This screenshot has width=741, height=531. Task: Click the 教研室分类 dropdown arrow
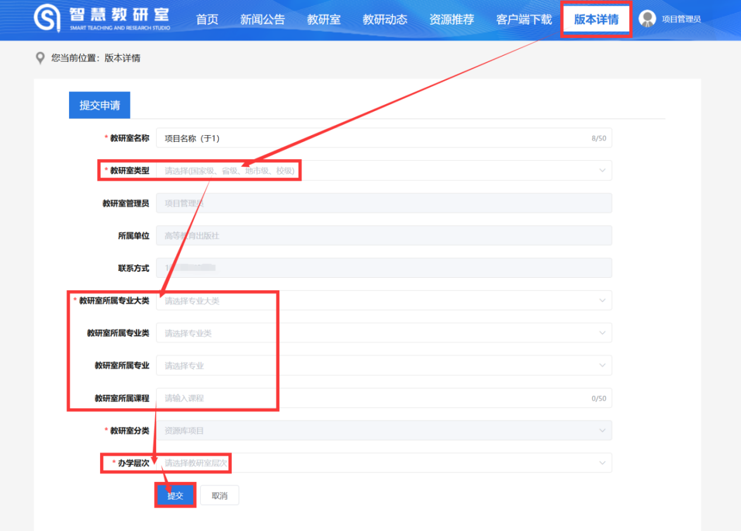point(602,430)
